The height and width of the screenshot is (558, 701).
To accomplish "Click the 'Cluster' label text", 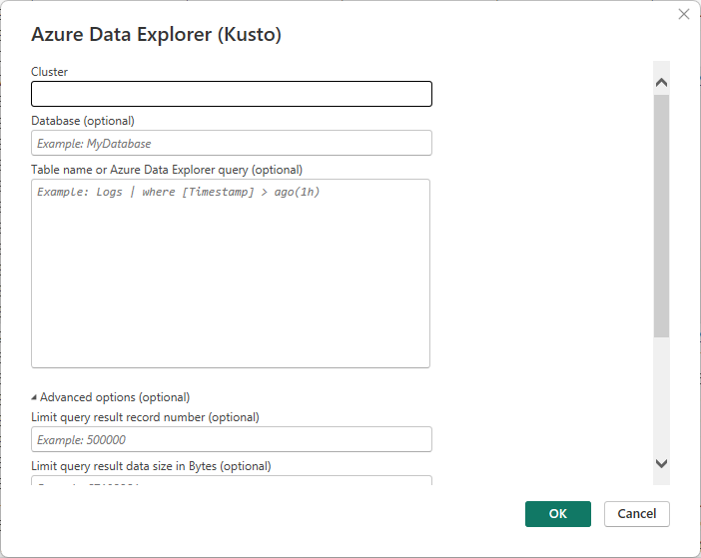I will pyautogui.click(x=49, y=72).
